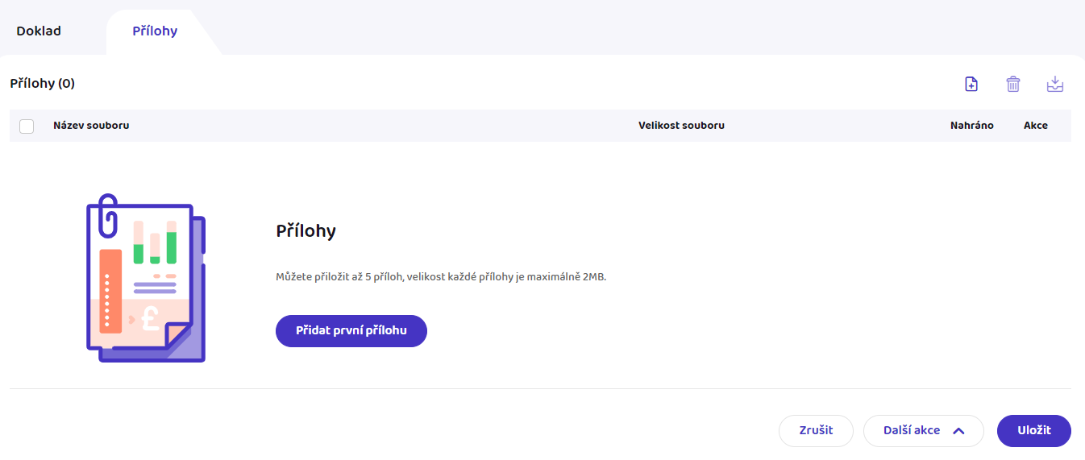Click the trash bin delete attachments icon
The height and width of the screenshot is (460, 1085).
(1013, 84)
